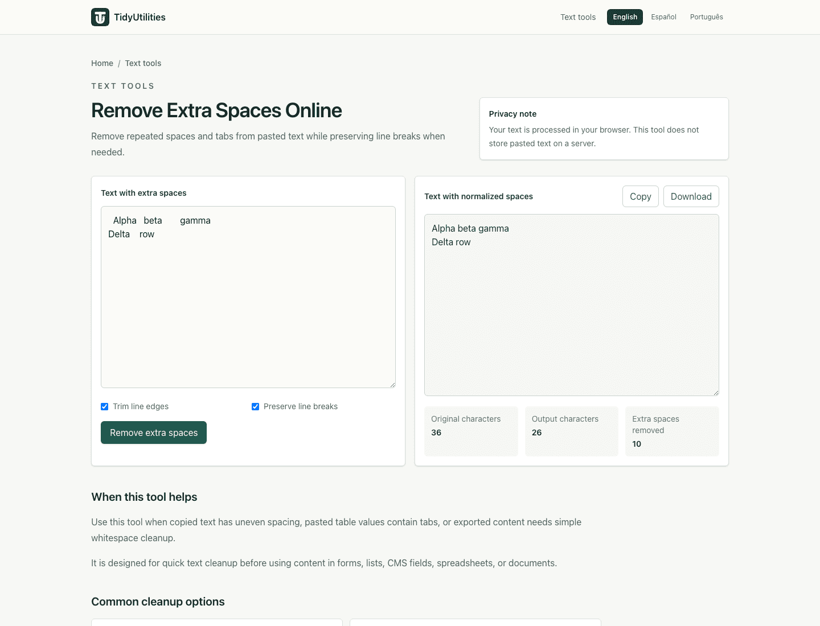
Task: Click the Original characters value 36
Action: coord(436,433)
